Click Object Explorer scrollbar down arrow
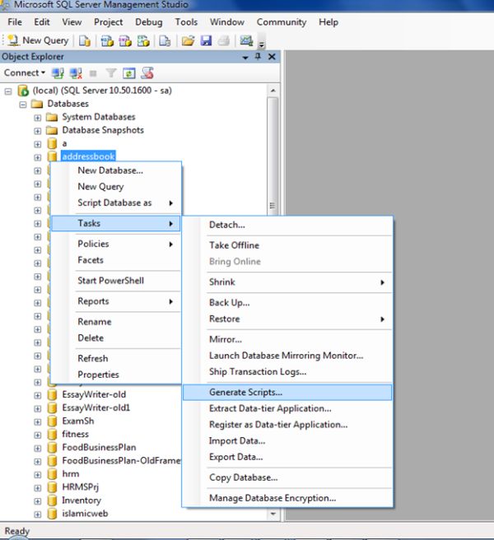 [x=273, y=514]
